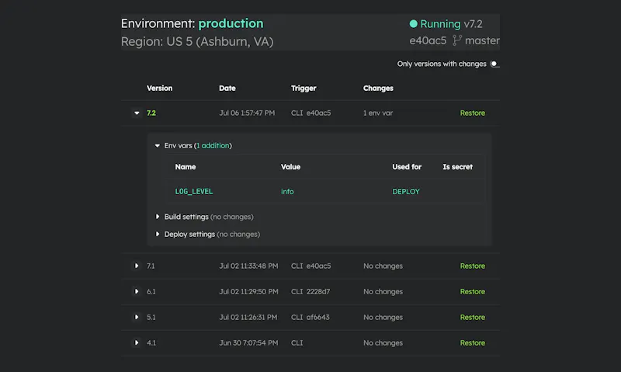Restore version 7.1
621x372 pixels.
pyautogui.click(x=473, y=266)
